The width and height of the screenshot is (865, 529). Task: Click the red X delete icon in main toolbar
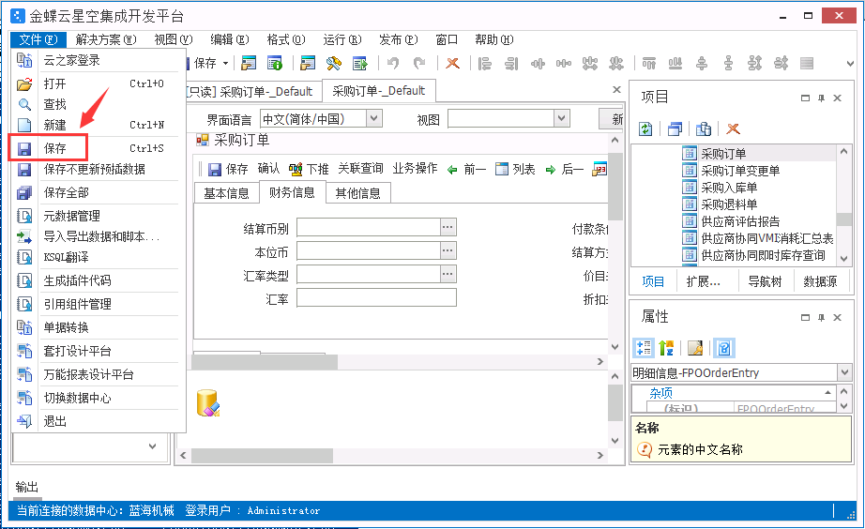[x=453, y=64]
